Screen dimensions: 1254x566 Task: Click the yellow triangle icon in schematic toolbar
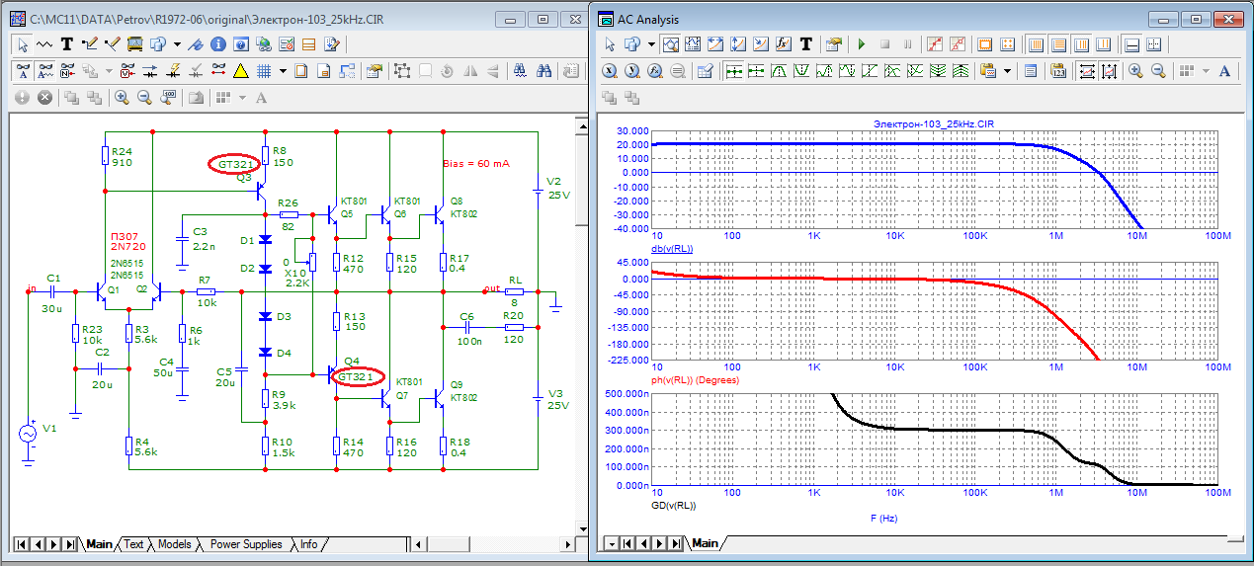click(239, 71)
